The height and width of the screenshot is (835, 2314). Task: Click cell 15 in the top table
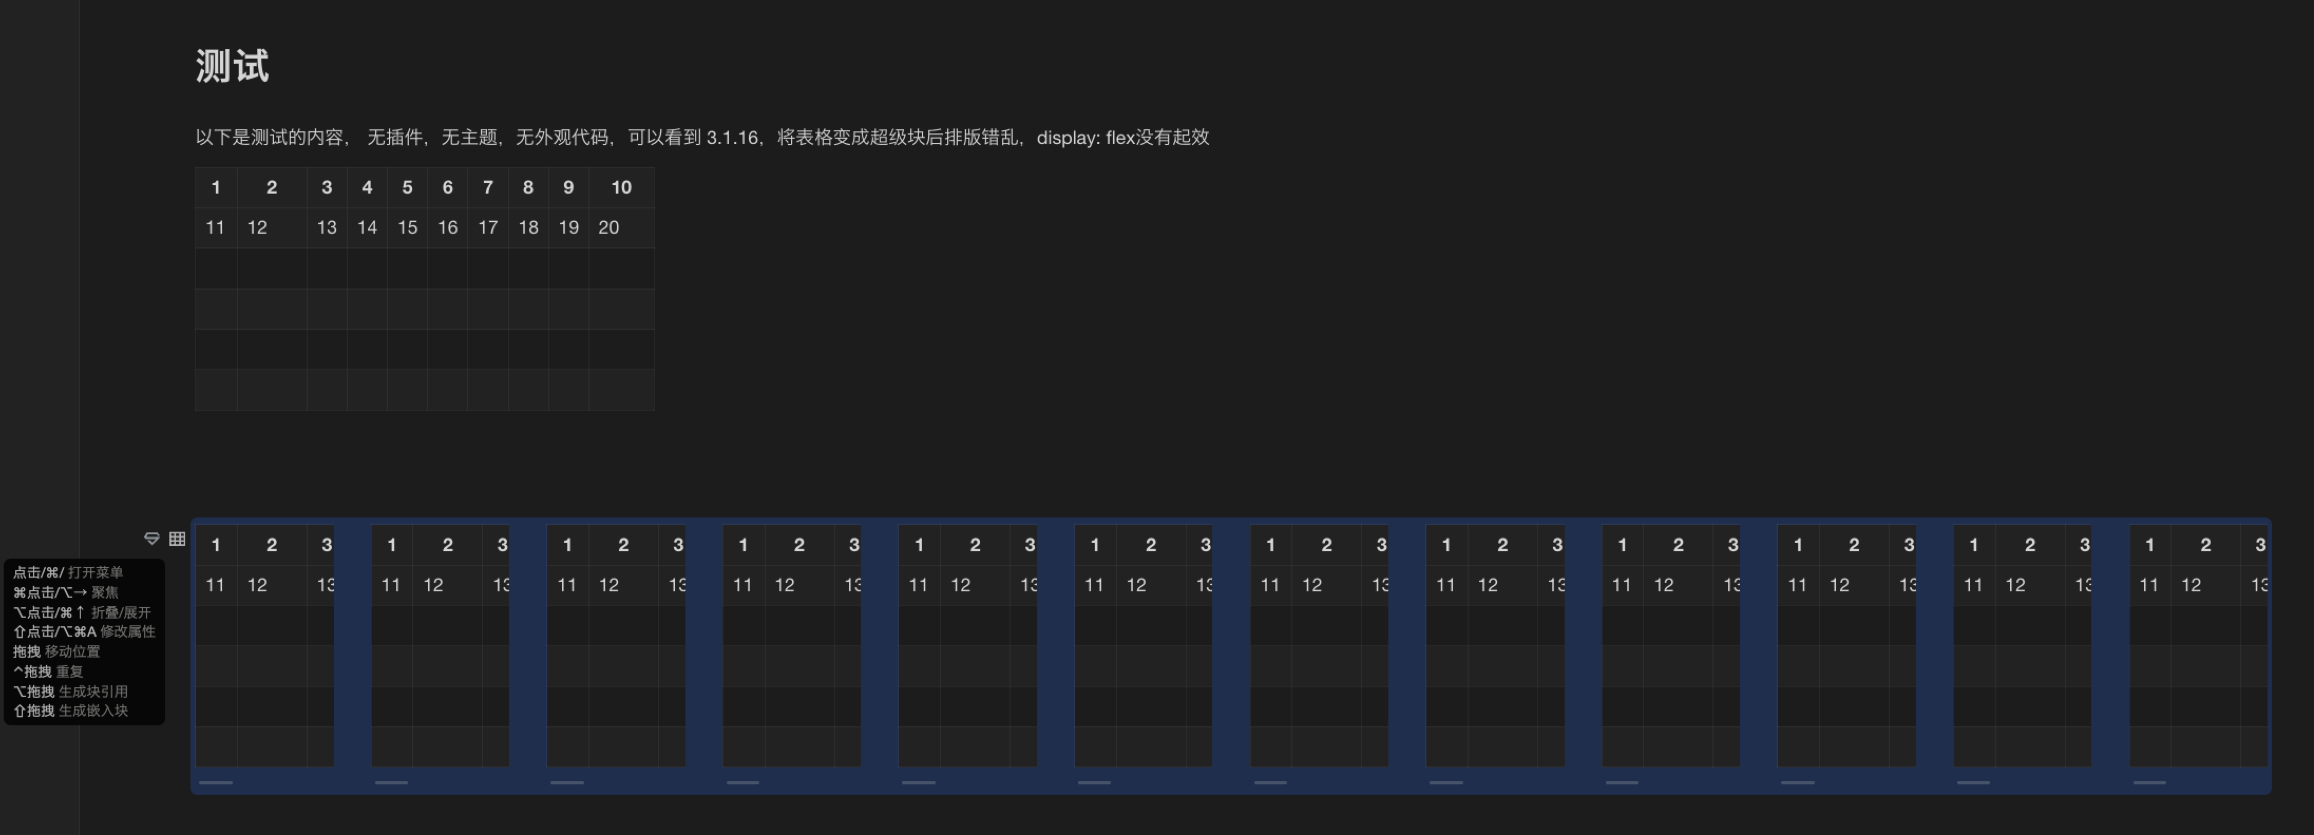pyautogui.click(x=407, y=227)
